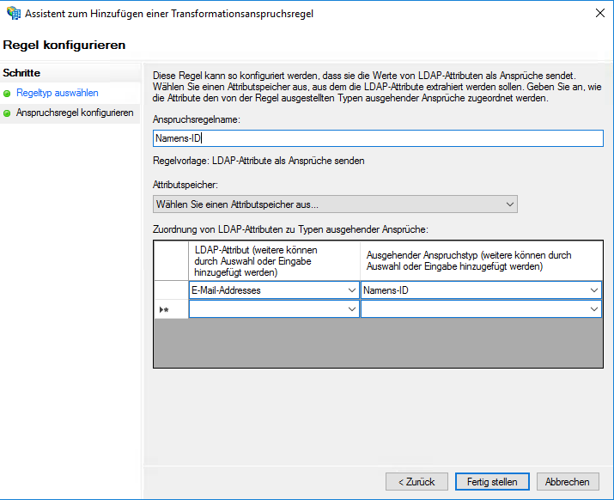Open the Namens-ID outgoing claim type dropdown
Image resolution: width=614 pixels, height=500 pixels.
click(593, 290)
